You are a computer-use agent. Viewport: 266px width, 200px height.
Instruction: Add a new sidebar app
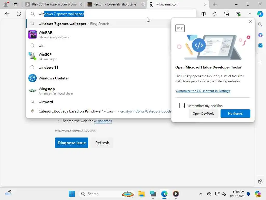[260, 62]
